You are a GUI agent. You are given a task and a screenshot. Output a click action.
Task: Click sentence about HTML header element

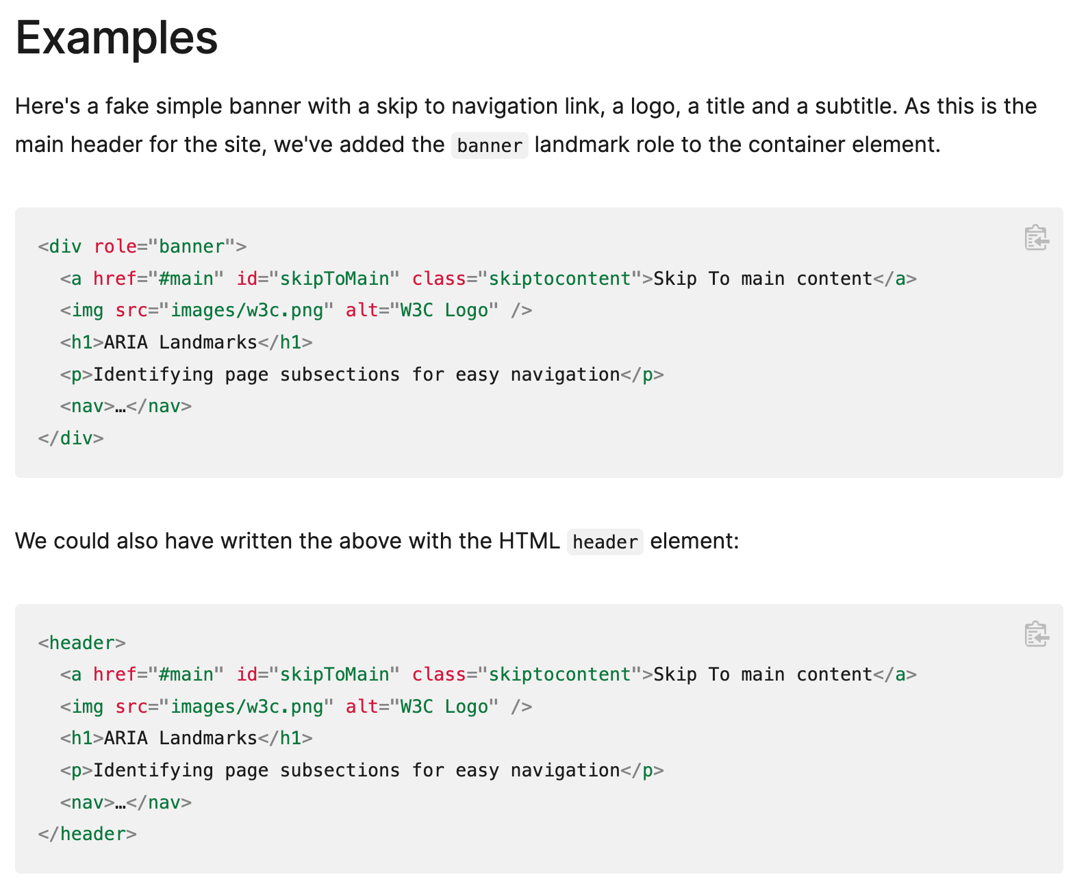coord(377,542)
